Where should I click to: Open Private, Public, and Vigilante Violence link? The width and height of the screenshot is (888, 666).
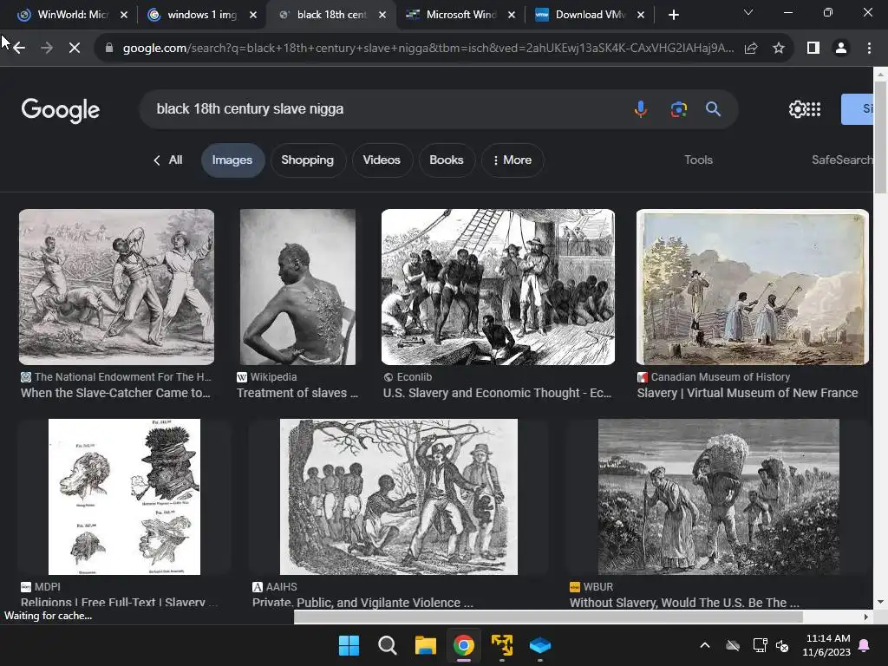coord(362,603)
